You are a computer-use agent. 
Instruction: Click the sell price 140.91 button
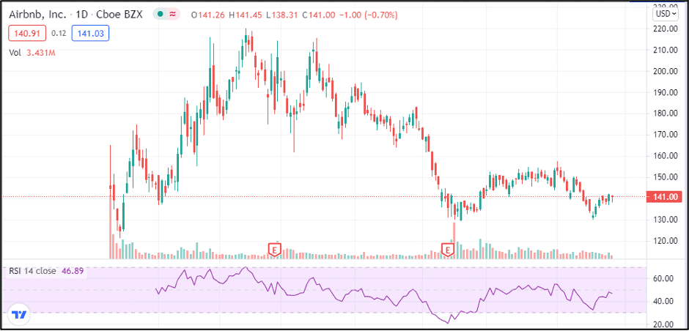point(27,34)
